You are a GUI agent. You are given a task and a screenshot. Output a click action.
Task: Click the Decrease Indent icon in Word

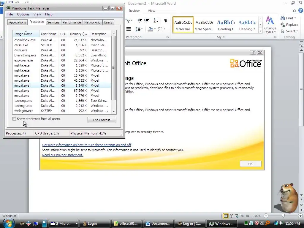click(140, 20)
